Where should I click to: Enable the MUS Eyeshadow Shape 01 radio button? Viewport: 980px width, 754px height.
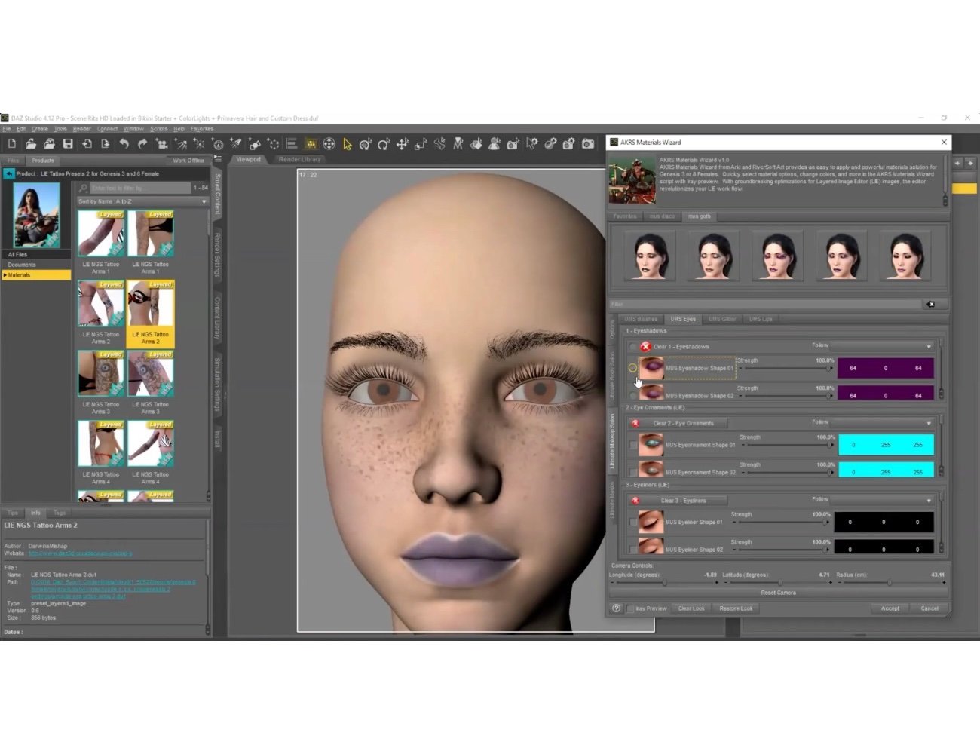632,368
